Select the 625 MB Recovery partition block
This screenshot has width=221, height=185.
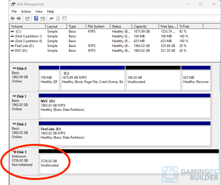pos(196,78)
